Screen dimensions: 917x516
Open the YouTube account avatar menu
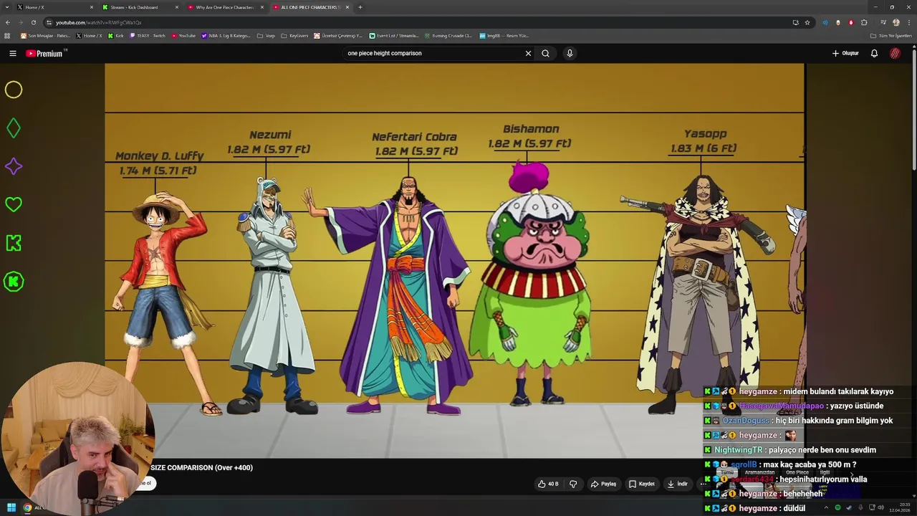point(895,53)
